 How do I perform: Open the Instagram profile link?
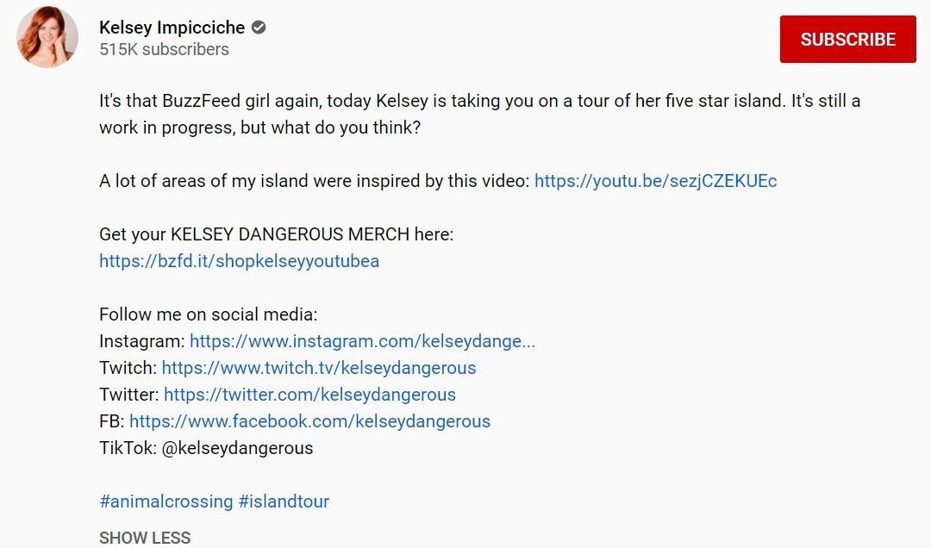pos(362,341)
